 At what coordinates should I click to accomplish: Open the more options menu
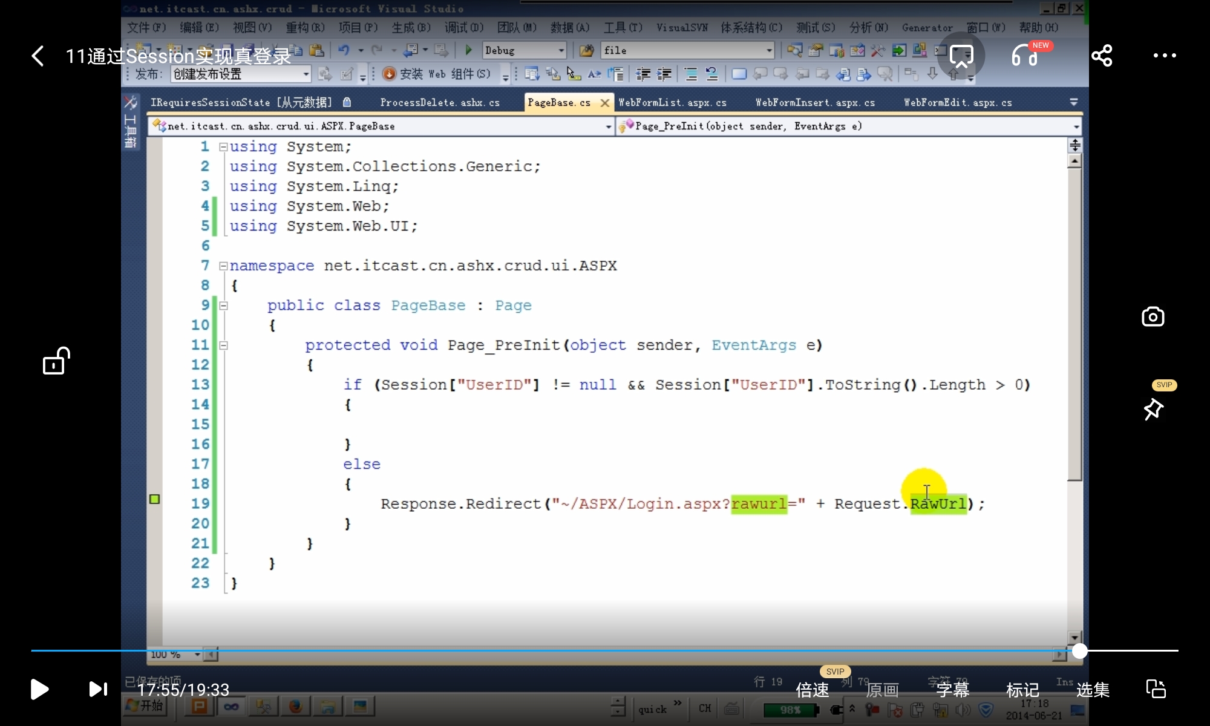click(x=1165, y=56)
